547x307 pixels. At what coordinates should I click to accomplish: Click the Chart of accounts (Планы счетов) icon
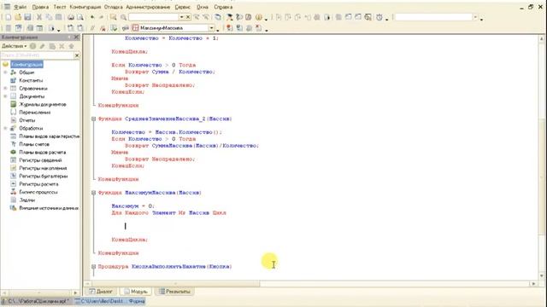[14, 144]
